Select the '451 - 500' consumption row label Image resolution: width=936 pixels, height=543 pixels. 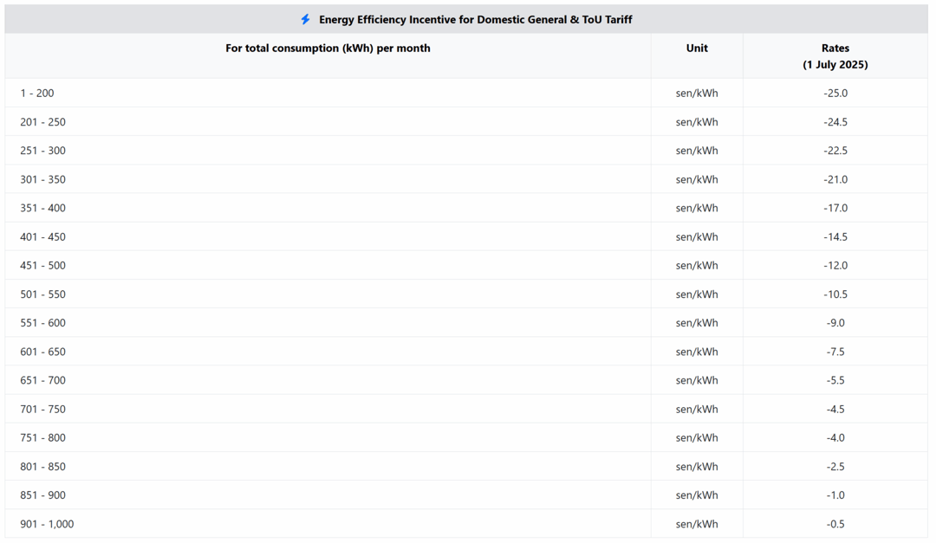click(x=43, y=265)
